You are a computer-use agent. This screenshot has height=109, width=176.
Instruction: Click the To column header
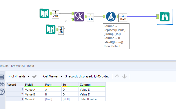[x=70, y=85]
